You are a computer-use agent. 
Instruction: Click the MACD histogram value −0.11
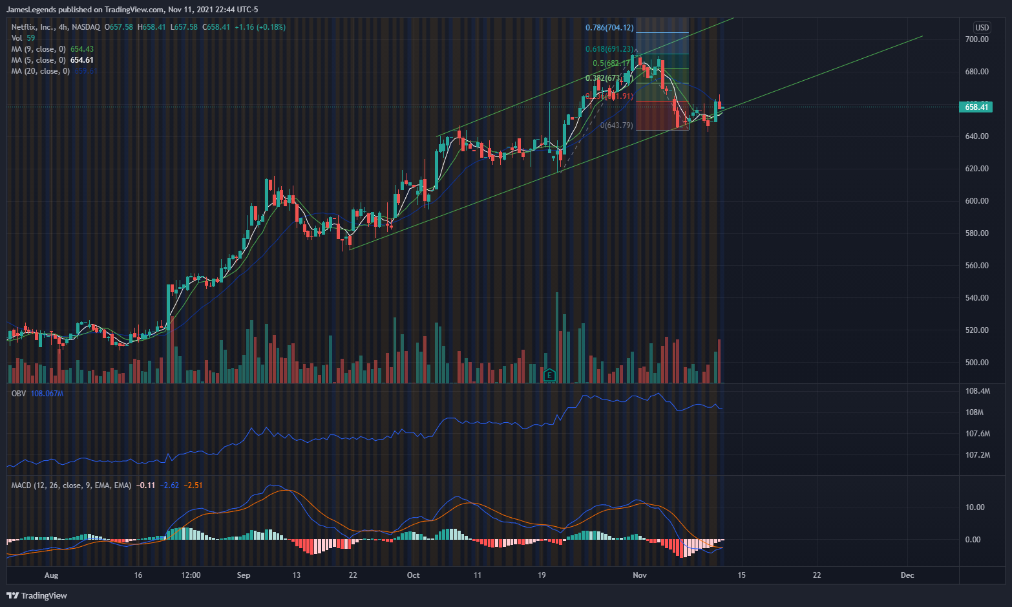(x=146, y=485)
